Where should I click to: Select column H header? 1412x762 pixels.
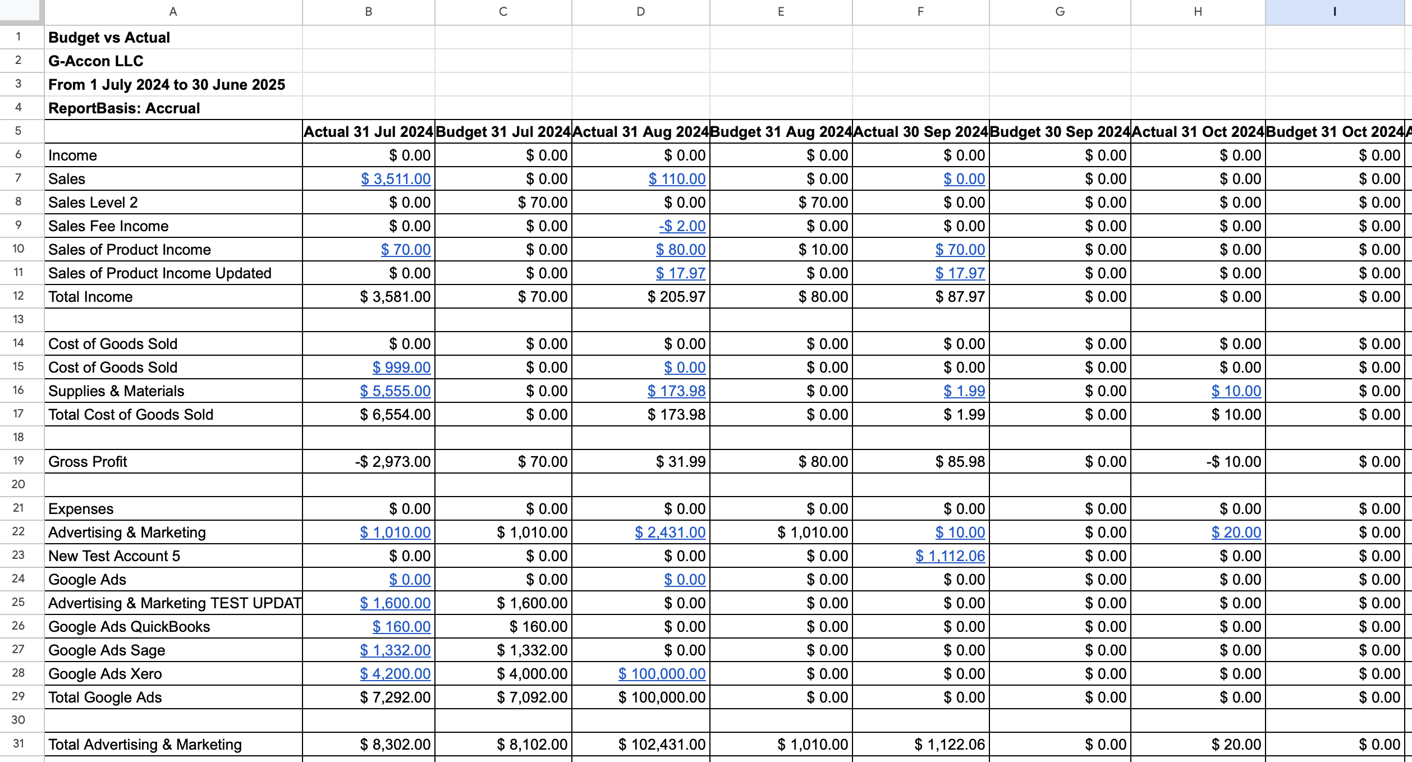coord(1198,12)
